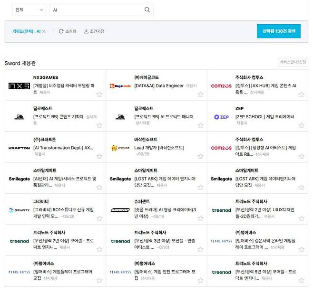
Task: Star the 크래프톤 AI Transformation posting
Action: [x=99, y=156]
